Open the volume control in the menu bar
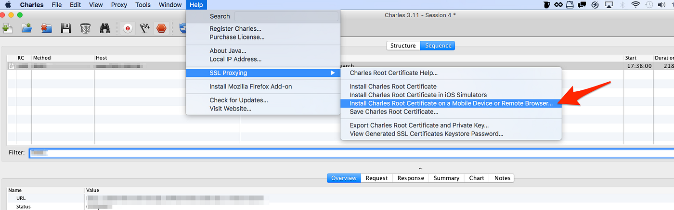Screen dimensions: 674x210 663,5
